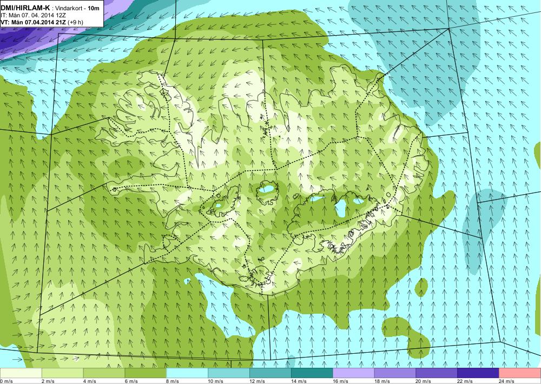Click the '20 m/s' legend label
Viewport: 541px width, 384px height.
424,381
